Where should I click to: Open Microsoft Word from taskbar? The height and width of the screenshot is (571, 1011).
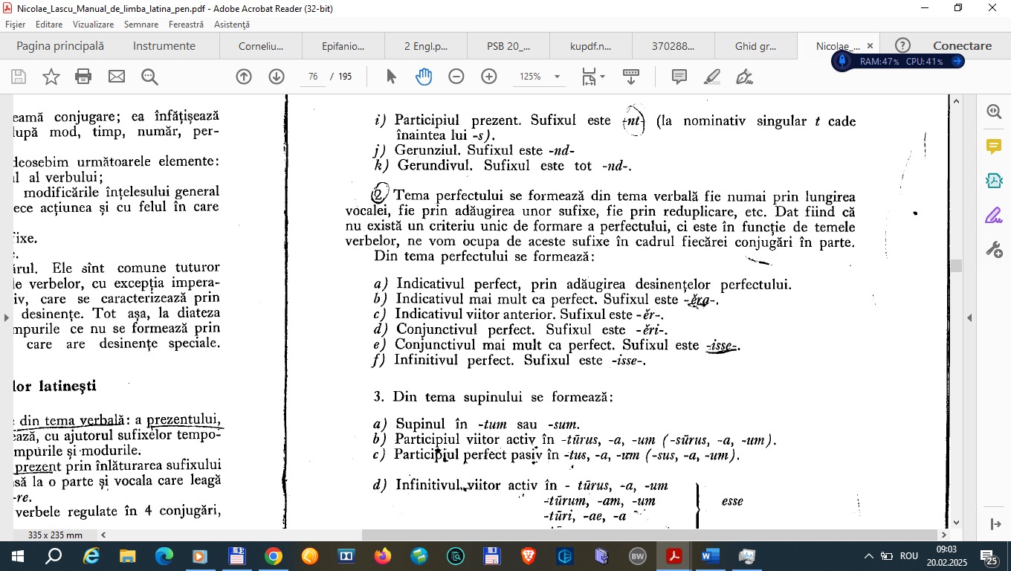pos(711,556)
